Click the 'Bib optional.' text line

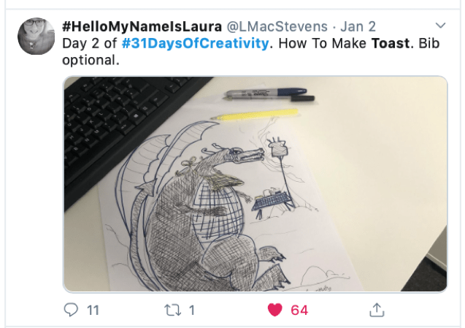[91, 60]
